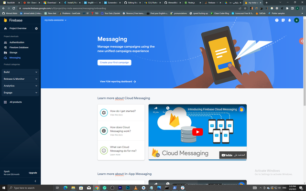Viewport: 306px width, 191px height.
Task: Click the Task View taskbar button
Action: (x=57, y=188)
